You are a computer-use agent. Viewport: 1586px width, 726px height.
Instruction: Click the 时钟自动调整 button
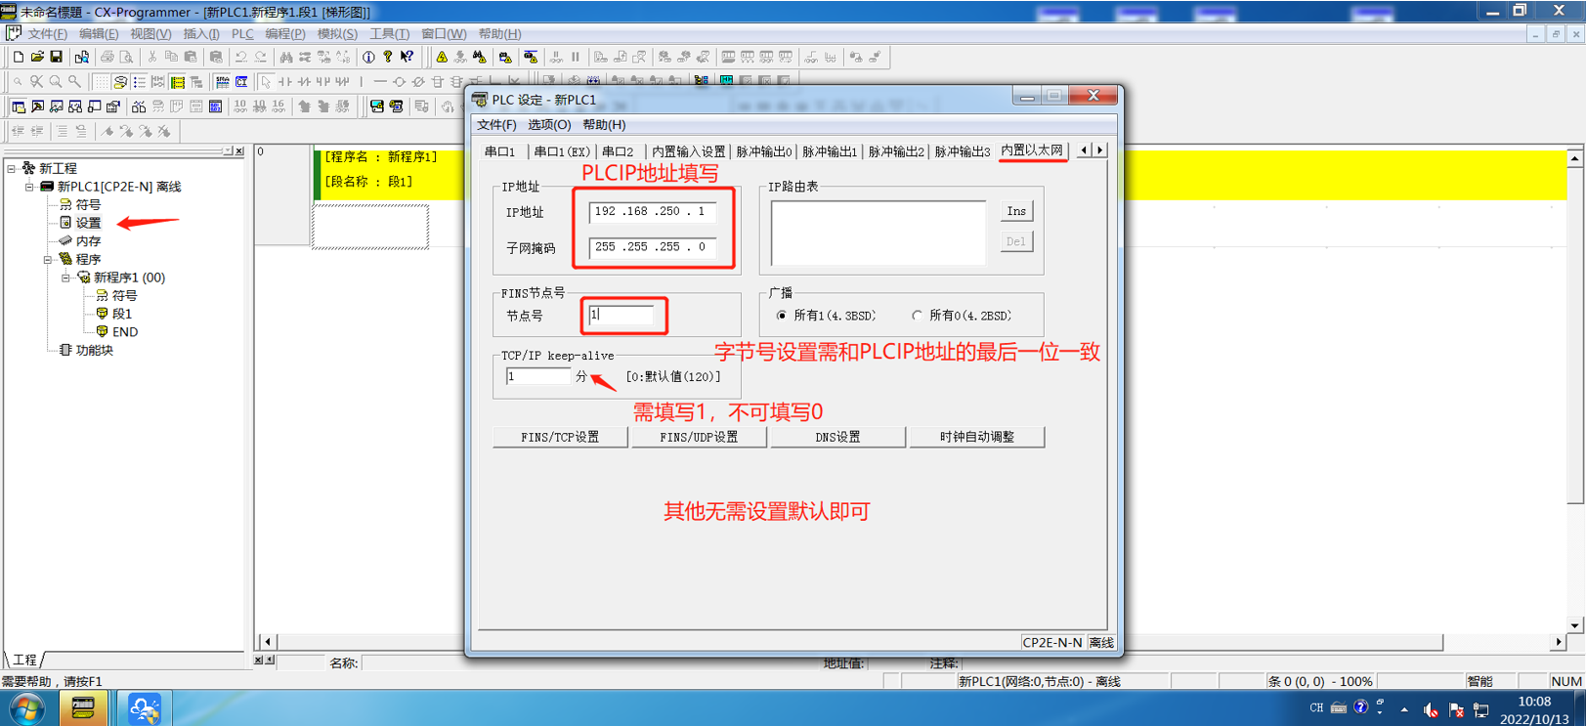coord(977,437)
